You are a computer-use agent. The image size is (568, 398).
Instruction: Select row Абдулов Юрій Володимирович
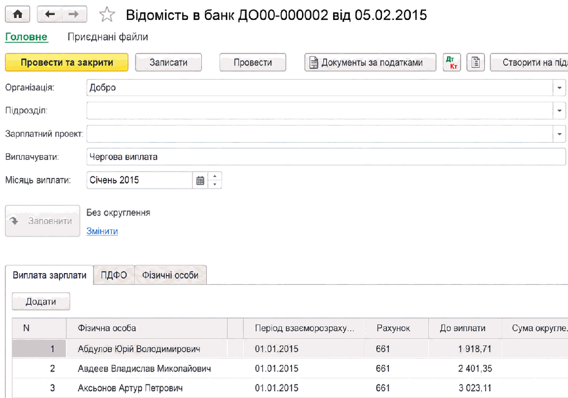click(290, 349)
